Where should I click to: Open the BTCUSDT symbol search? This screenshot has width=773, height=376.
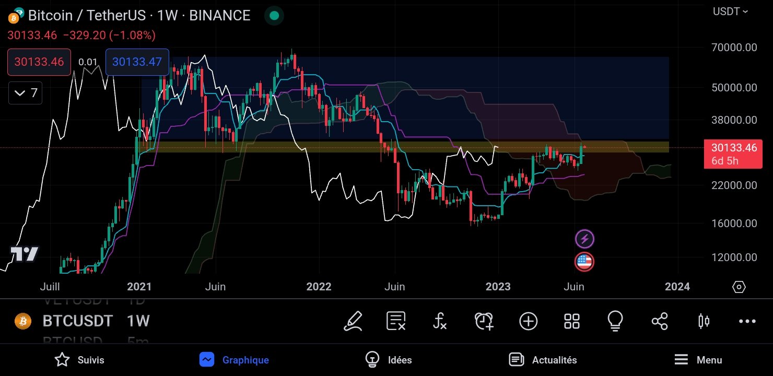click(78, 321)
